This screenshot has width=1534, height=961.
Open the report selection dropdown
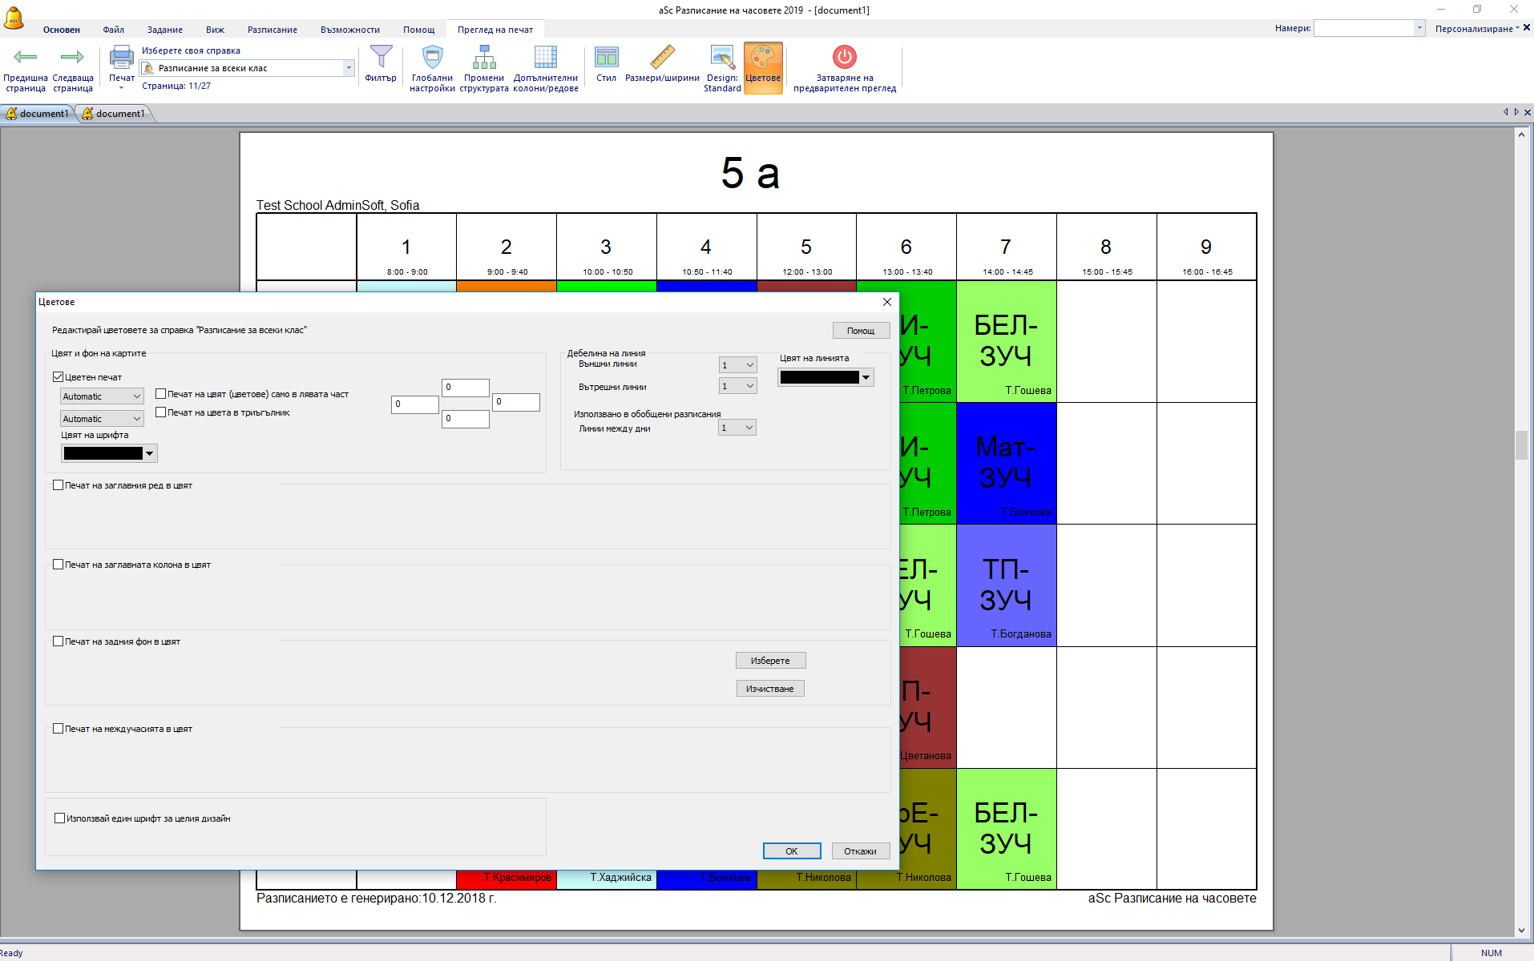pyautogui.click(x=349, y=68)
